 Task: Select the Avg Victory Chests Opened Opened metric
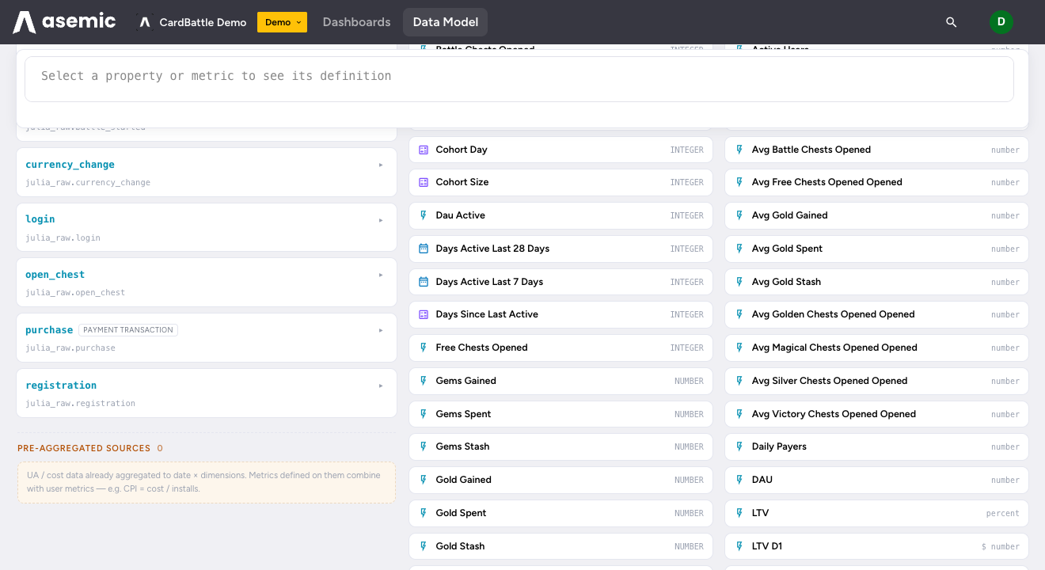pyautogui.click(x=876, y=414)
